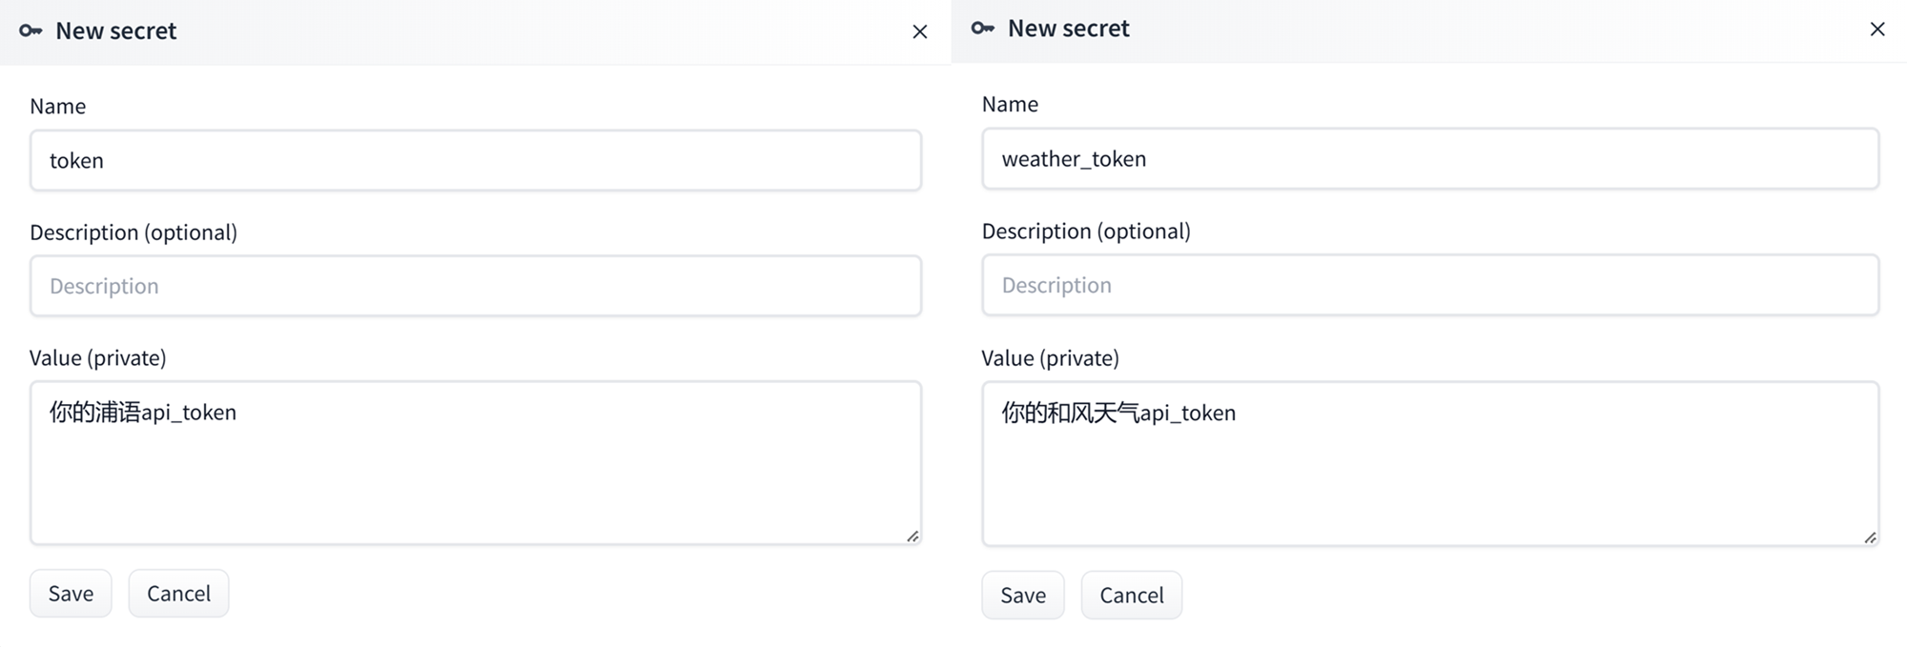The height and width of the screenshot is (647, 1907).
Task: Focus the left Description input field
Action: (x=475, y=286)
